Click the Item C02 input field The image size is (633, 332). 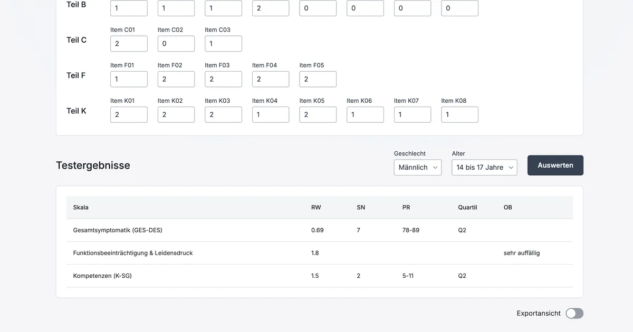pyautogui.click(x=176, y=44)
